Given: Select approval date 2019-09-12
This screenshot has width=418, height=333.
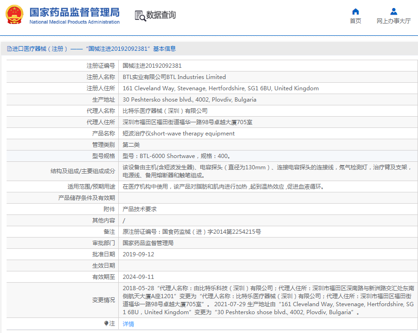Looking at the screenshot, I should click(x=139, y=254).
